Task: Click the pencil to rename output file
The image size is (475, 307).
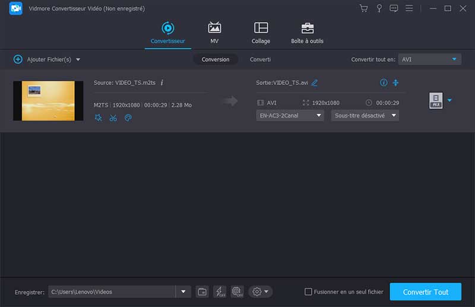Action: click(315, 83)
